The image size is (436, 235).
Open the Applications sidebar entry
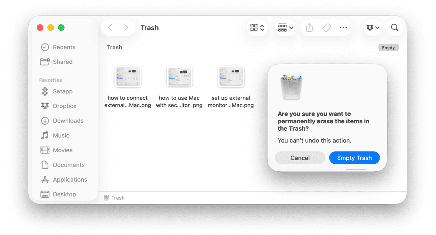tap(70, 179)
